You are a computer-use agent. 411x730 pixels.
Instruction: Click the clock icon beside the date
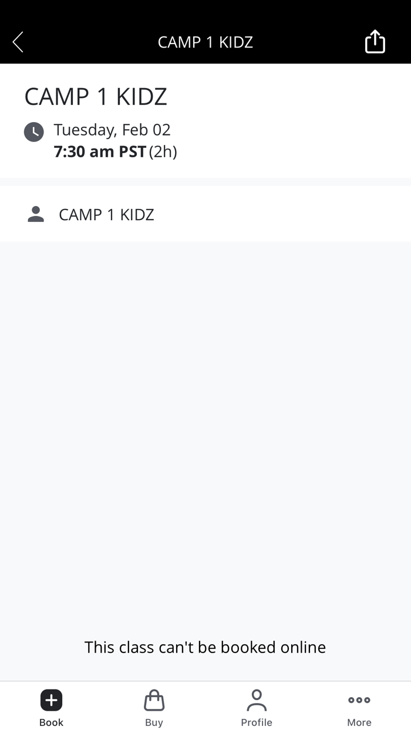point(33,131)
